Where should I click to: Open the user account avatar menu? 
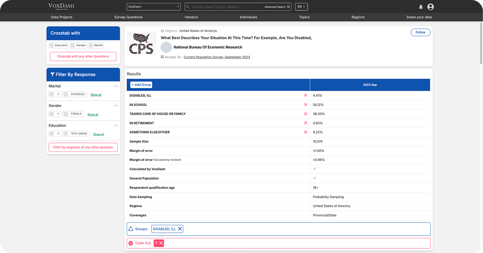pos(431,7)
